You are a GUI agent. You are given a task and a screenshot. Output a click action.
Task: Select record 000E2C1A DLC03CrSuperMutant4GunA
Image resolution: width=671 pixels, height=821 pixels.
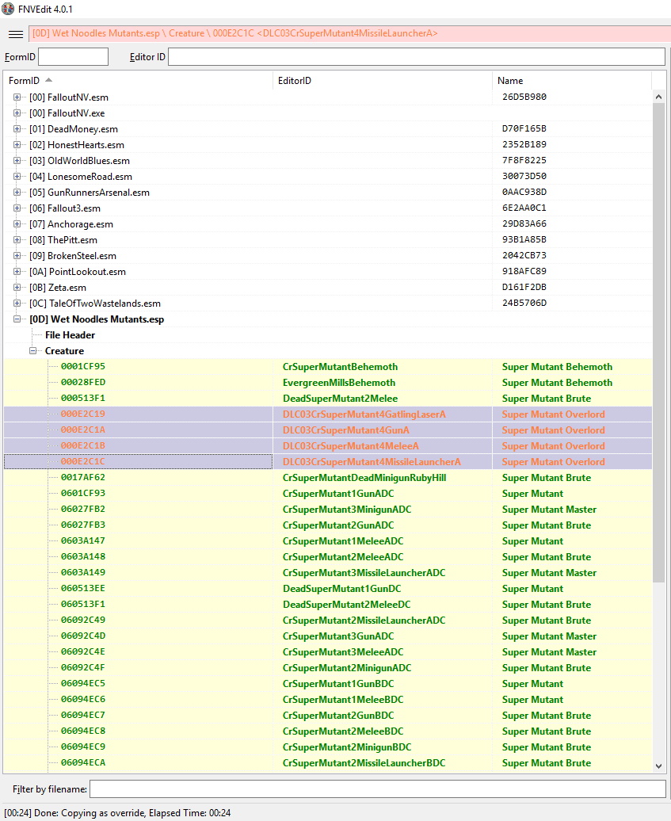pyautogui.click(x=328, y=430)
